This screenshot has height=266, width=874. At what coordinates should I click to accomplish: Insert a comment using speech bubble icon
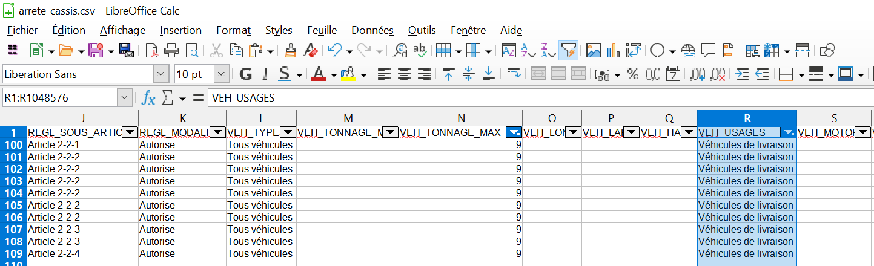[x=708, y=50]
